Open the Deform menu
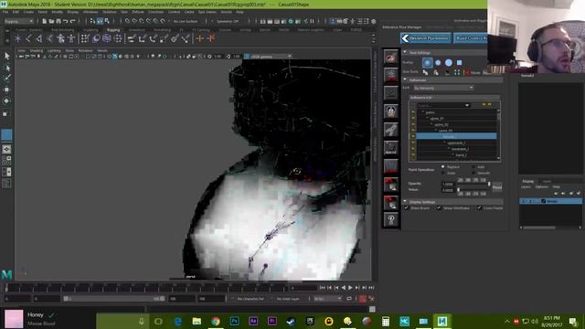Screen dimensions: 585x329 [x=138, y=12]
